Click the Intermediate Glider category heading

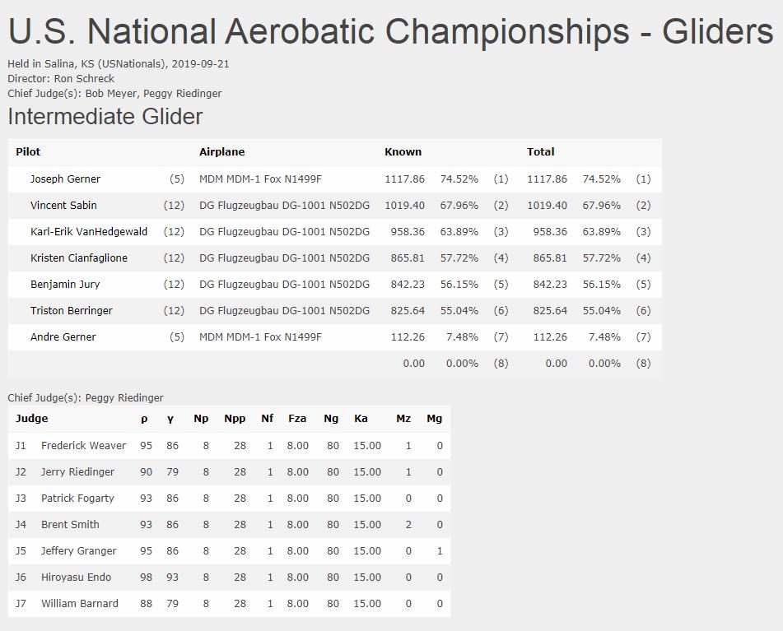(105, 117)
